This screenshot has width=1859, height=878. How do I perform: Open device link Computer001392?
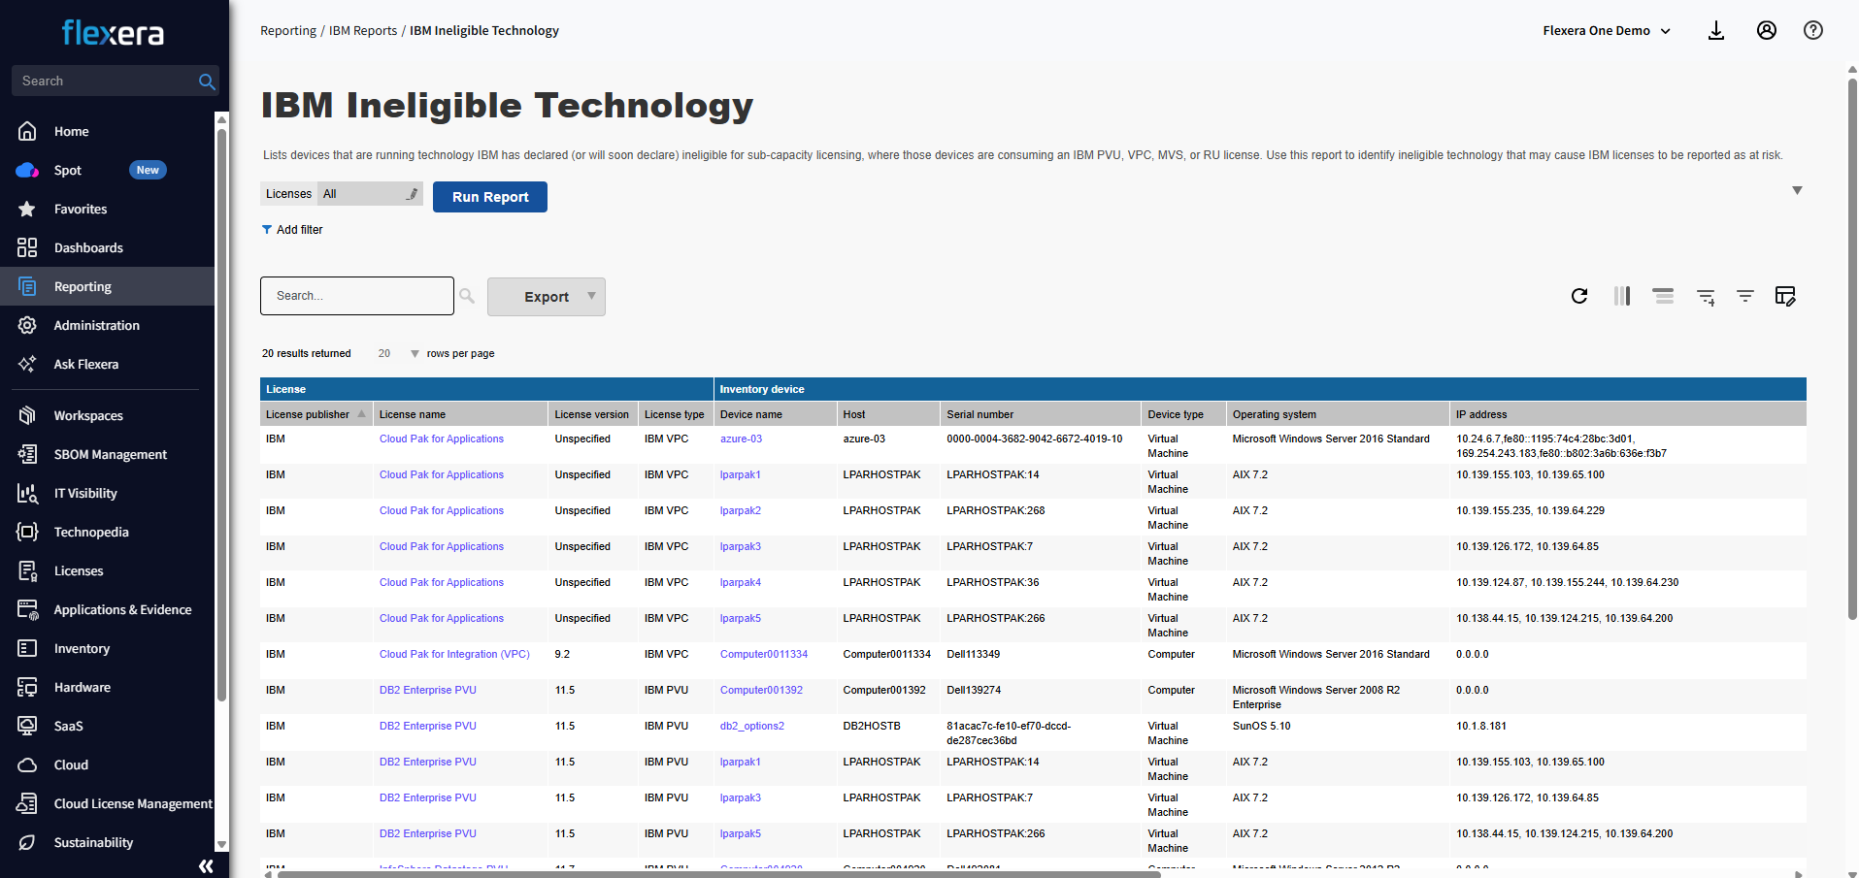tap(761, 691)
